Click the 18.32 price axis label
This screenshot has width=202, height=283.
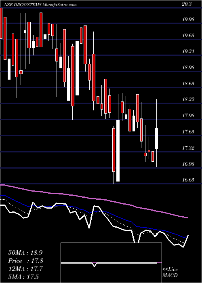188,99
